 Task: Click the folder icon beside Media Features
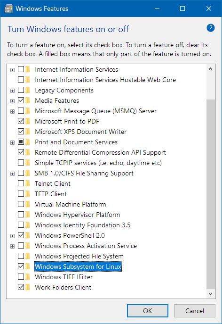(x=28, y=100)
